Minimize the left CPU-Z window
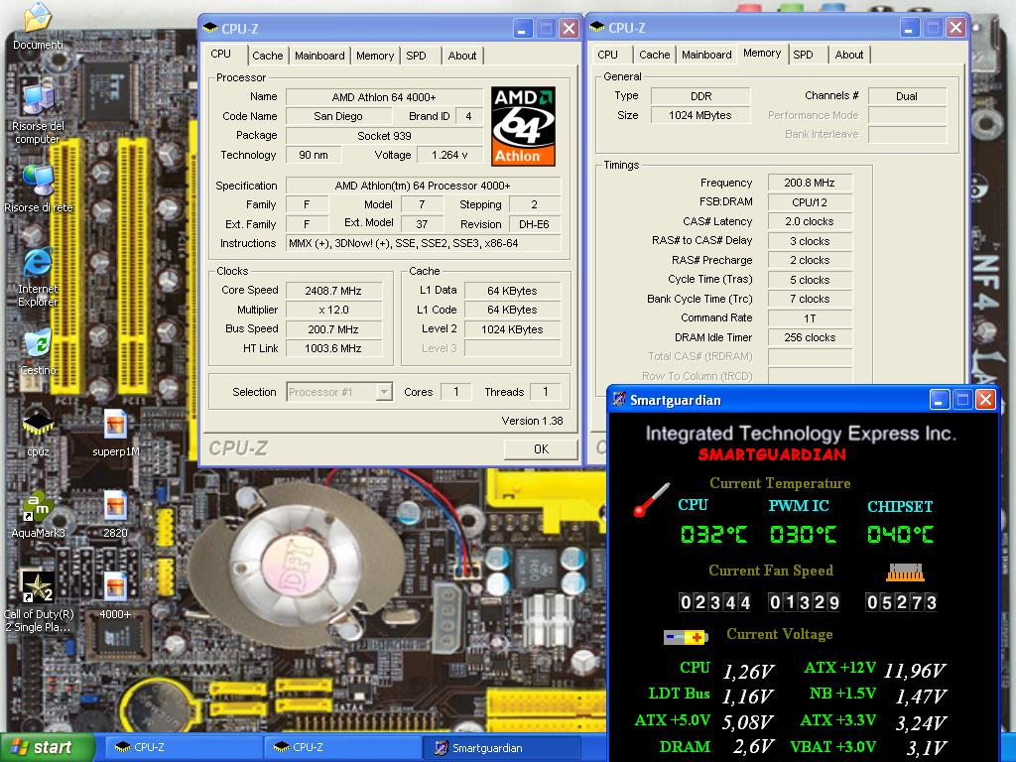 click(523, 28)
